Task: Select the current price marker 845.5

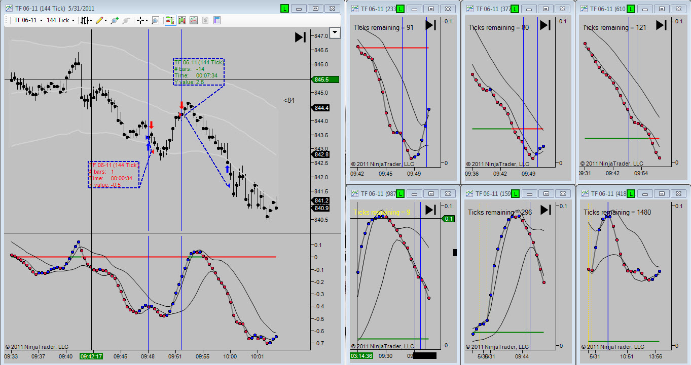Action: [326, 79]
